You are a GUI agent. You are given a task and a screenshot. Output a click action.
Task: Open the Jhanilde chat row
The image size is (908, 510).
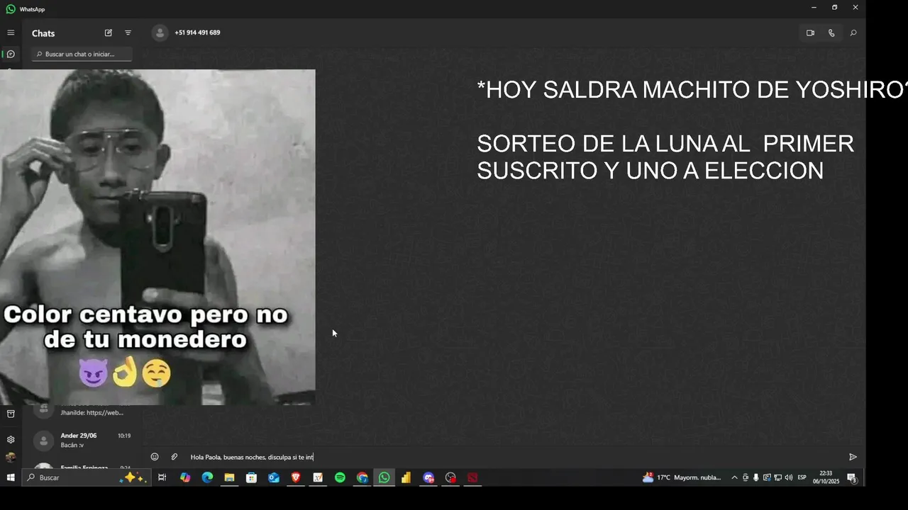click(x=82, y=412)
